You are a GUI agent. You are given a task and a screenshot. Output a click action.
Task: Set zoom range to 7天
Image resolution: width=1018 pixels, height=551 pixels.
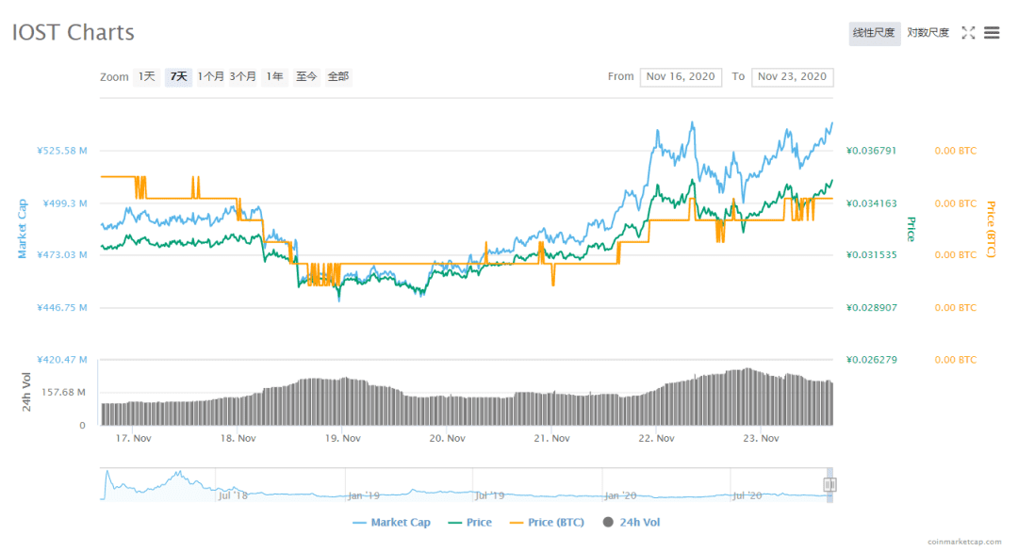tap(178, 76)
